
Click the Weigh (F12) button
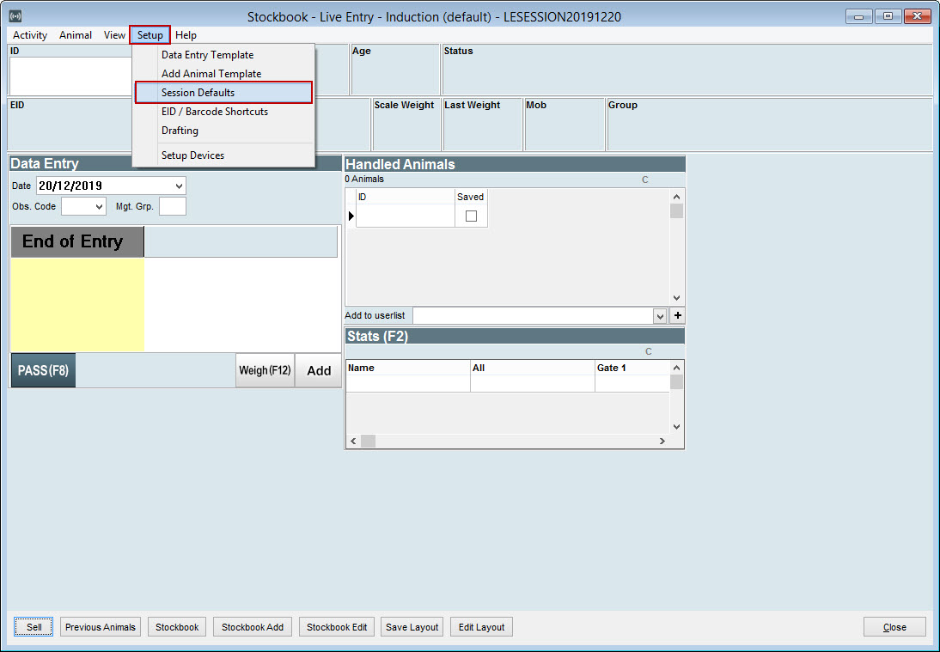tap(265, 370)
